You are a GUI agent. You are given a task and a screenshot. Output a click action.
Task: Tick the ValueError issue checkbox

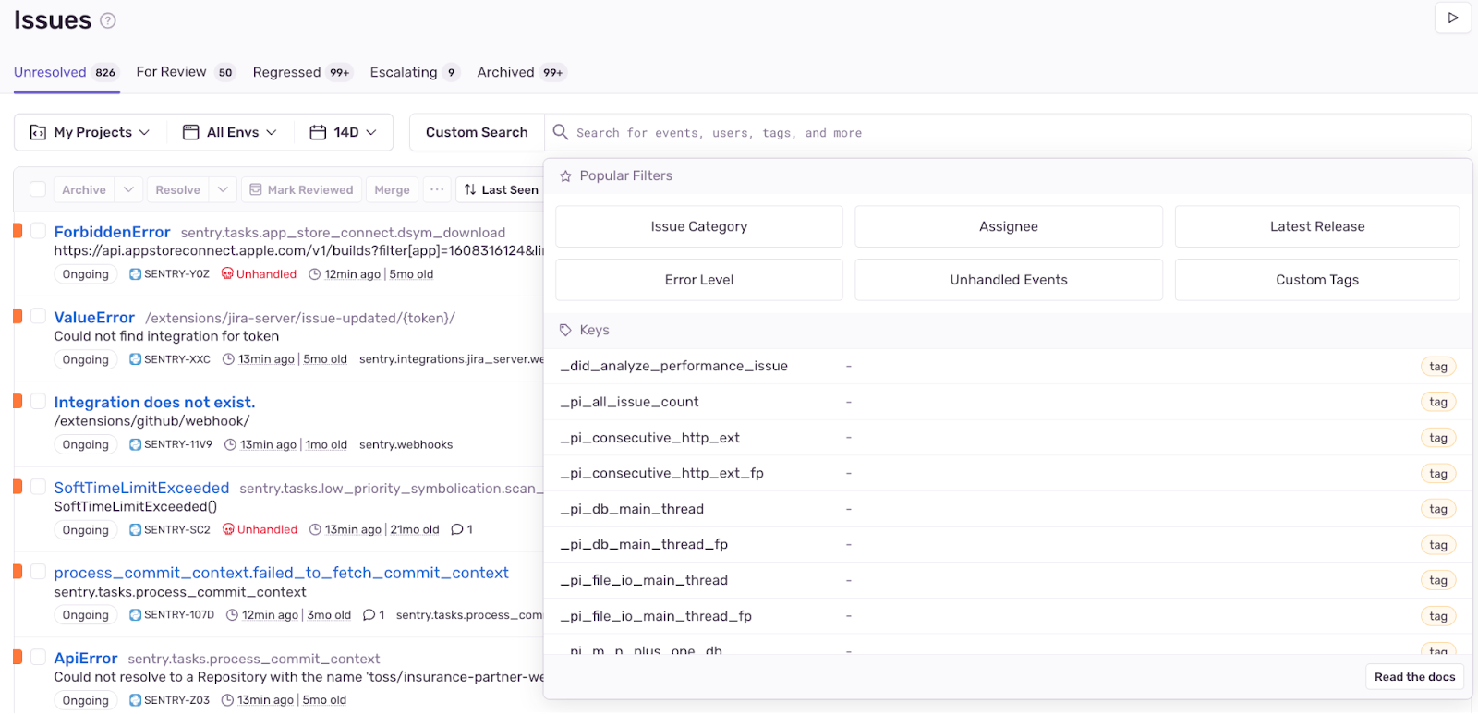click(38, 316)
